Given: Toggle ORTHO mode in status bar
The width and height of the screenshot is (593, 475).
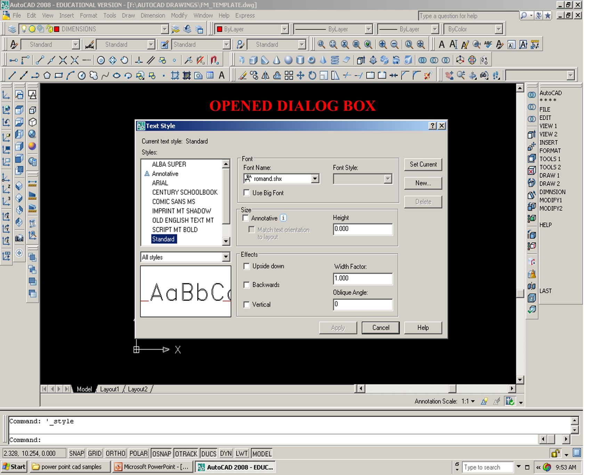Looking at the screenshot, I should pos(115,453).
